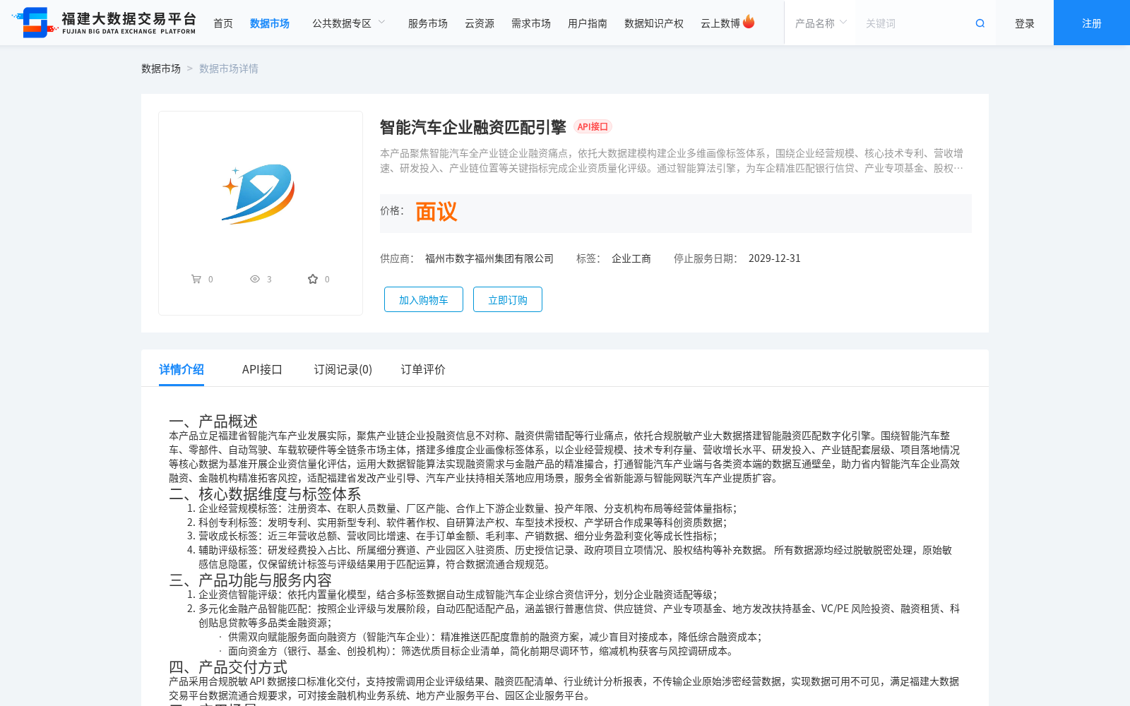1130x706 pixels.
Task: Click the bullet starting 面向资金方
Action: coord(481,651)
